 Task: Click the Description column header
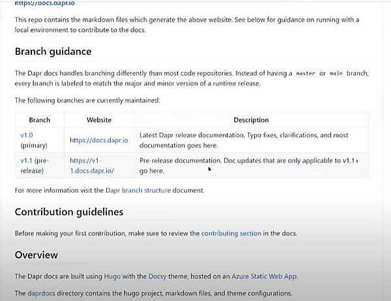coord(251,120)
